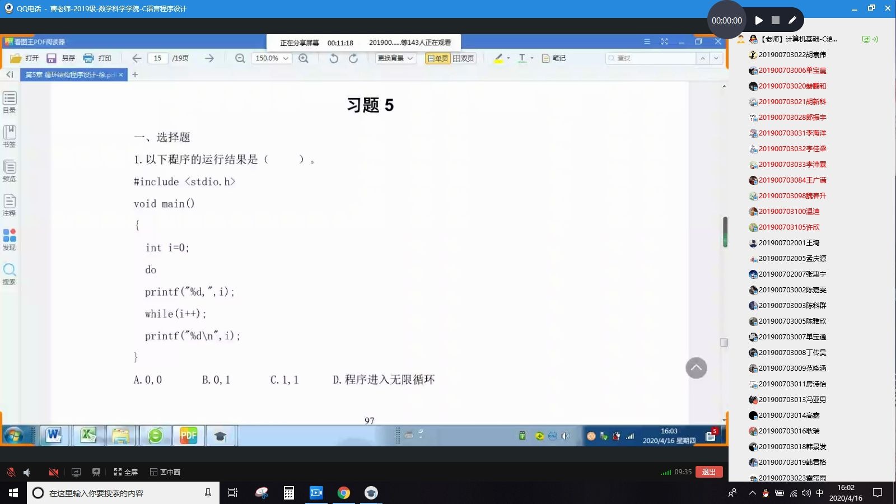Select the 第5章 循环结构程序设计 document tab
Viewport: 896px width, 504px height.
point(70,74)
